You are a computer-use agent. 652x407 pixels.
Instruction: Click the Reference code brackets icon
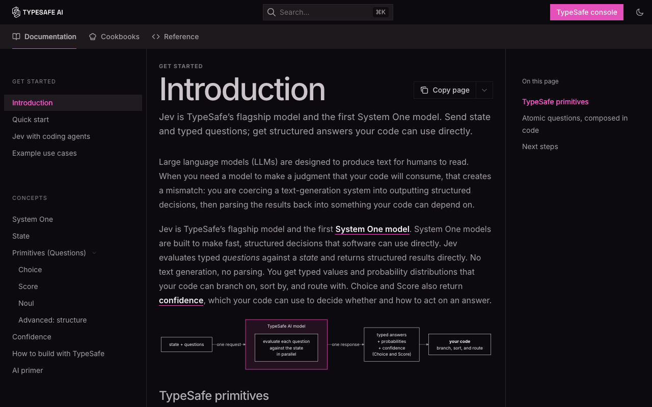pyautogui.click(x=156, y=37)
